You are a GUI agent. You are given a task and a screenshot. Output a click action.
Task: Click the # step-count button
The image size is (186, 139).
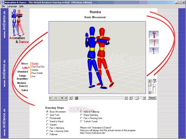62,98
